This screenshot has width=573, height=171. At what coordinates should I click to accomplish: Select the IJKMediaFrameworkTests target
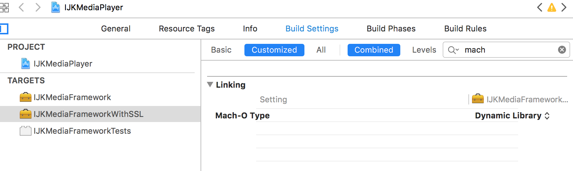(x=82, y=131)
